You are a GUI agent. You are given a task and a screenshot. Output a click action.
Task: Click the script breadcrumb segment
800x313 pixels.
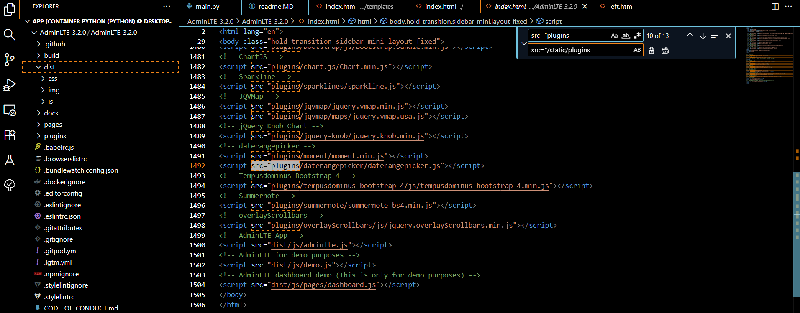pyautogui.click(x=549, y=21)
